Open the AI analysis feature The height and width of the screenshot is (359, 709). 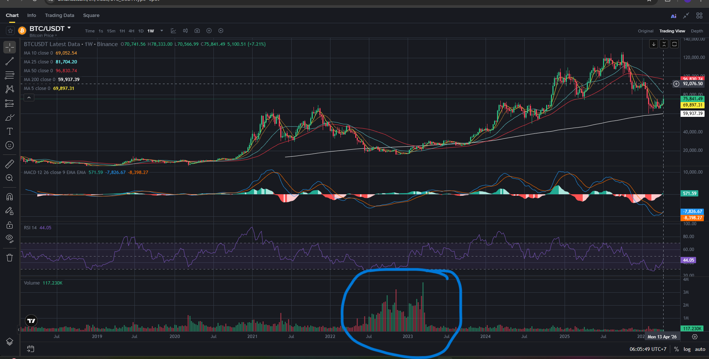tap(674, 16)
